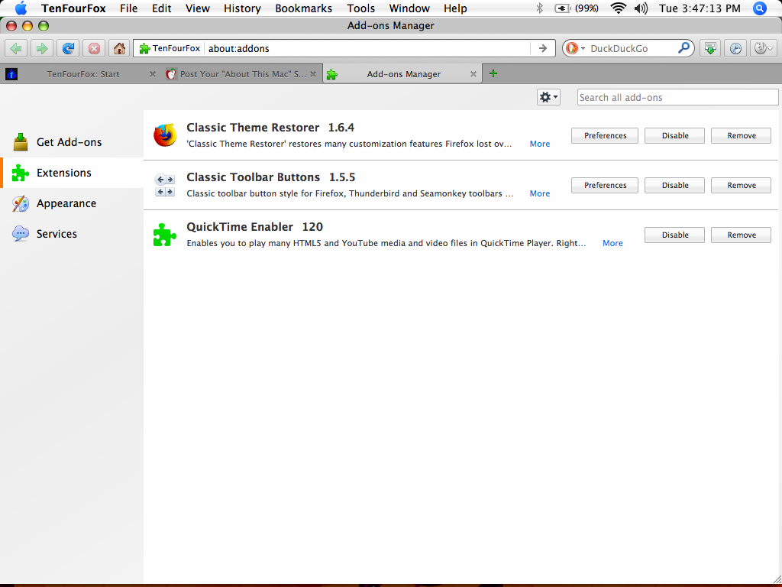Viewport: 782px width, 587px height.
Task: Open the View menu
Action: [198, 8]
